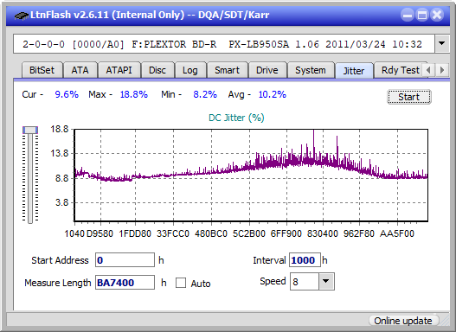Click the Measure Length field BA7400
The width and height of the screenshot is (456, 332).
(x=125, y=283)
